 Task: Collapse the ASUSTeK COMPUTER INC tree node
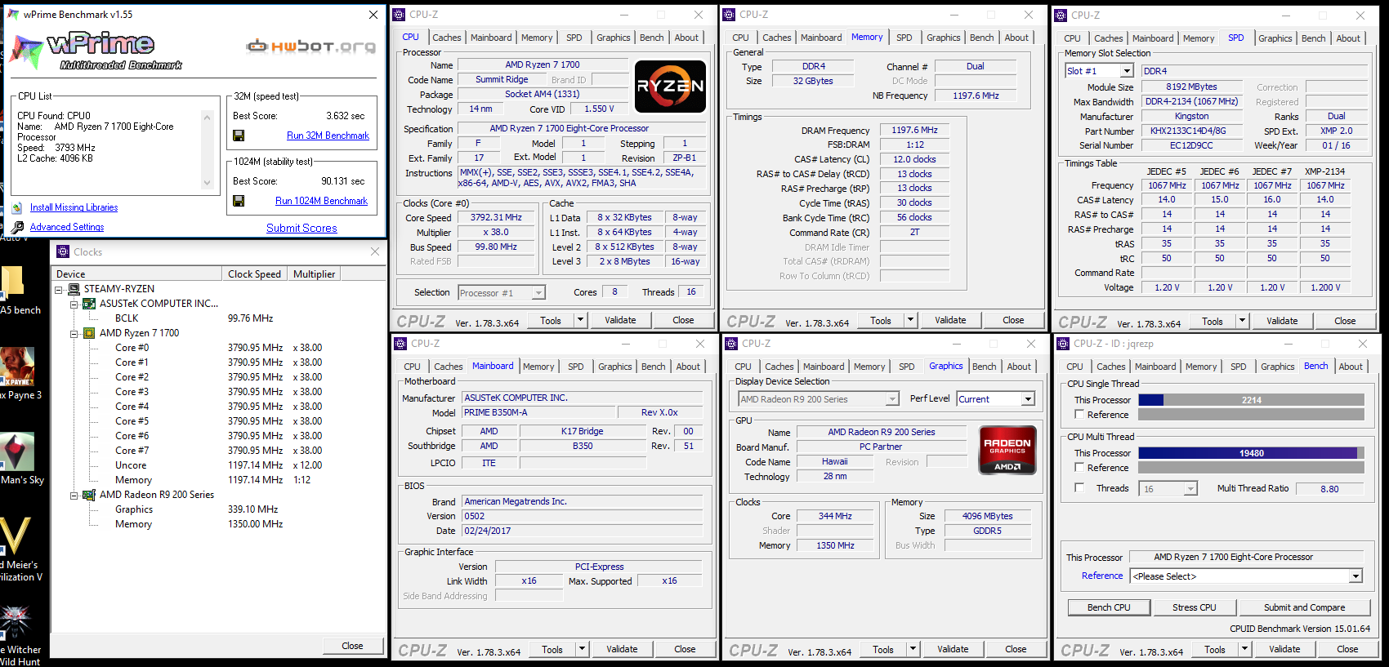click(74, 304)
